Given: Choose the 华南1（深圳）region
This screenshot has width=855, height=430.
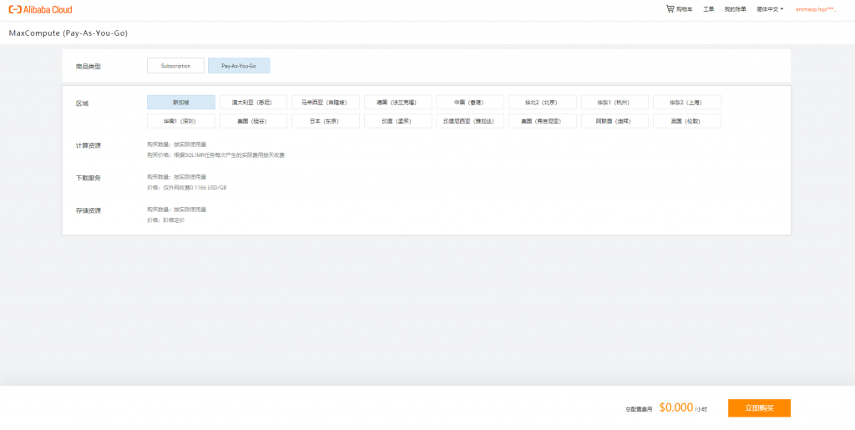Looking at the screenshot, I should (181, 121).
